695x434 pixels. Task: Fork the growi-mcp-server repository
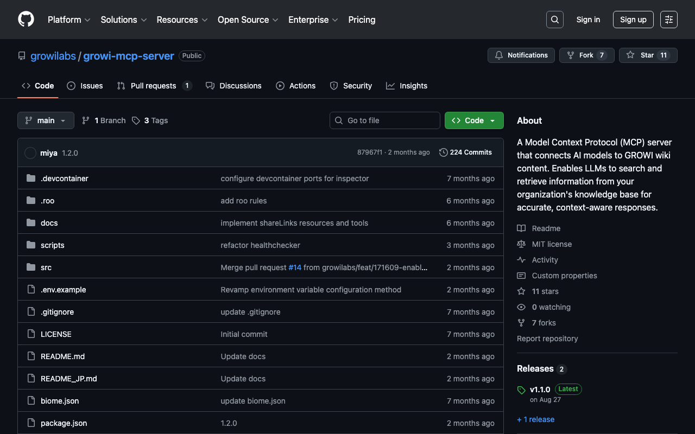pyautogui.click(x=586, y=55)
